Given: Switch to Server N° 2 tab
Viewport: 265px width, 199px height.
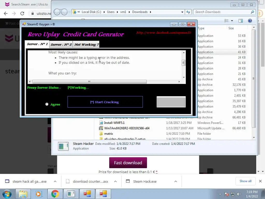Looking at the screenshot, I should click(61, 45).
